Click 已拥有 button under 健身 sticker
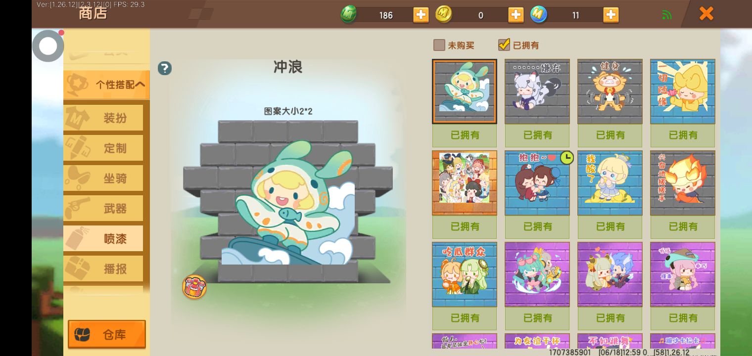Image resolution: width=752 pixels, height=356 pixels. pos(610,135)
